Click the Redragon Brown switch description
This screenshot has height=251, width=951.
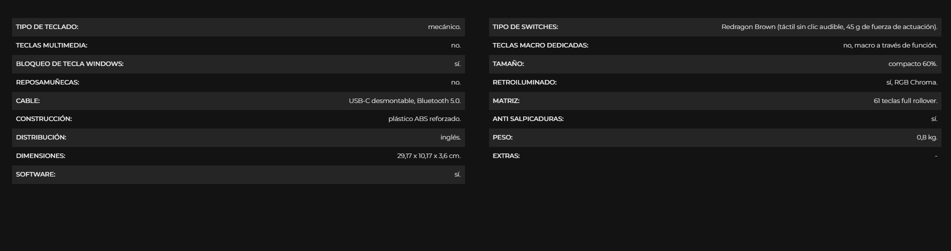point(829,27)
